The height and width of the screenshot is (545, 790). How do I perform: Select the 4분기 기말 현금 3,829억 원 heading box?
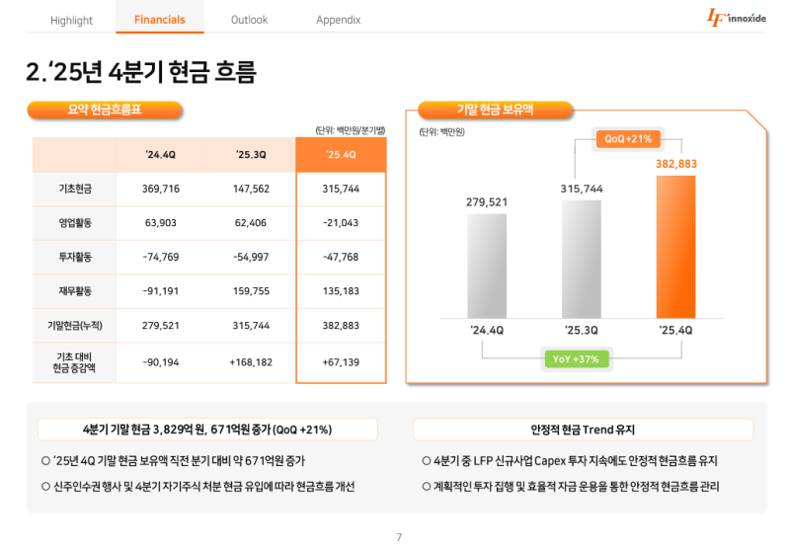(x=207, y=429)
